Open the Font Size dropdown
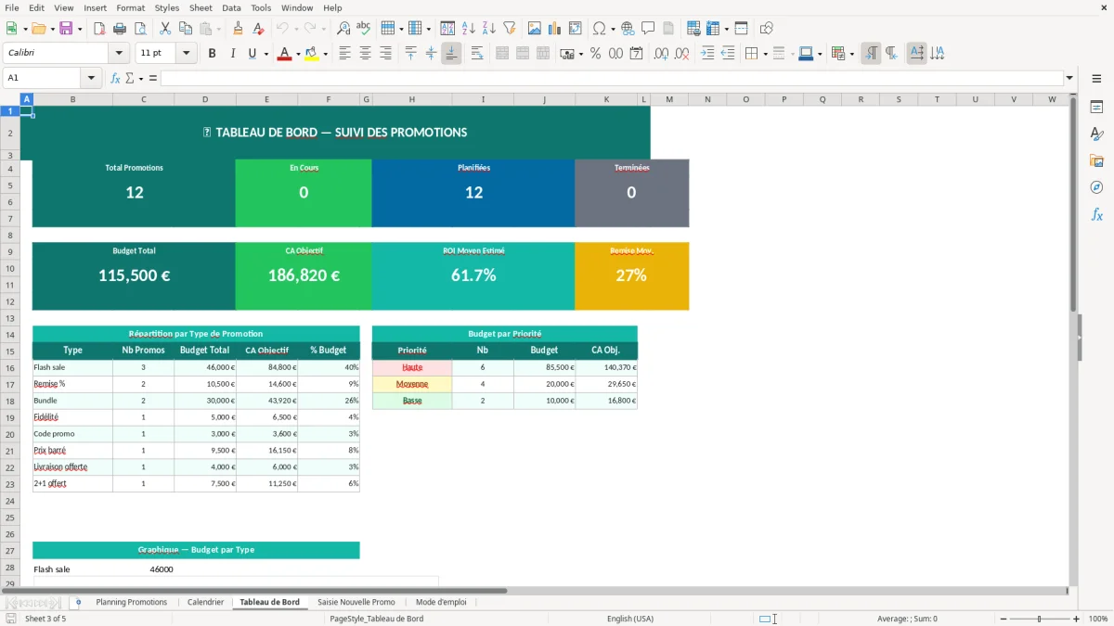 click(x=186, y=54)
